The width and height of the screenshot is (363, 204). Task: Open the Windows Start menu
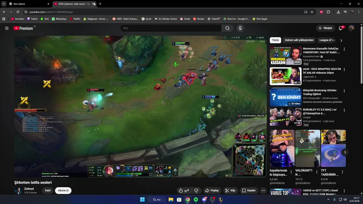coord(142,199)
